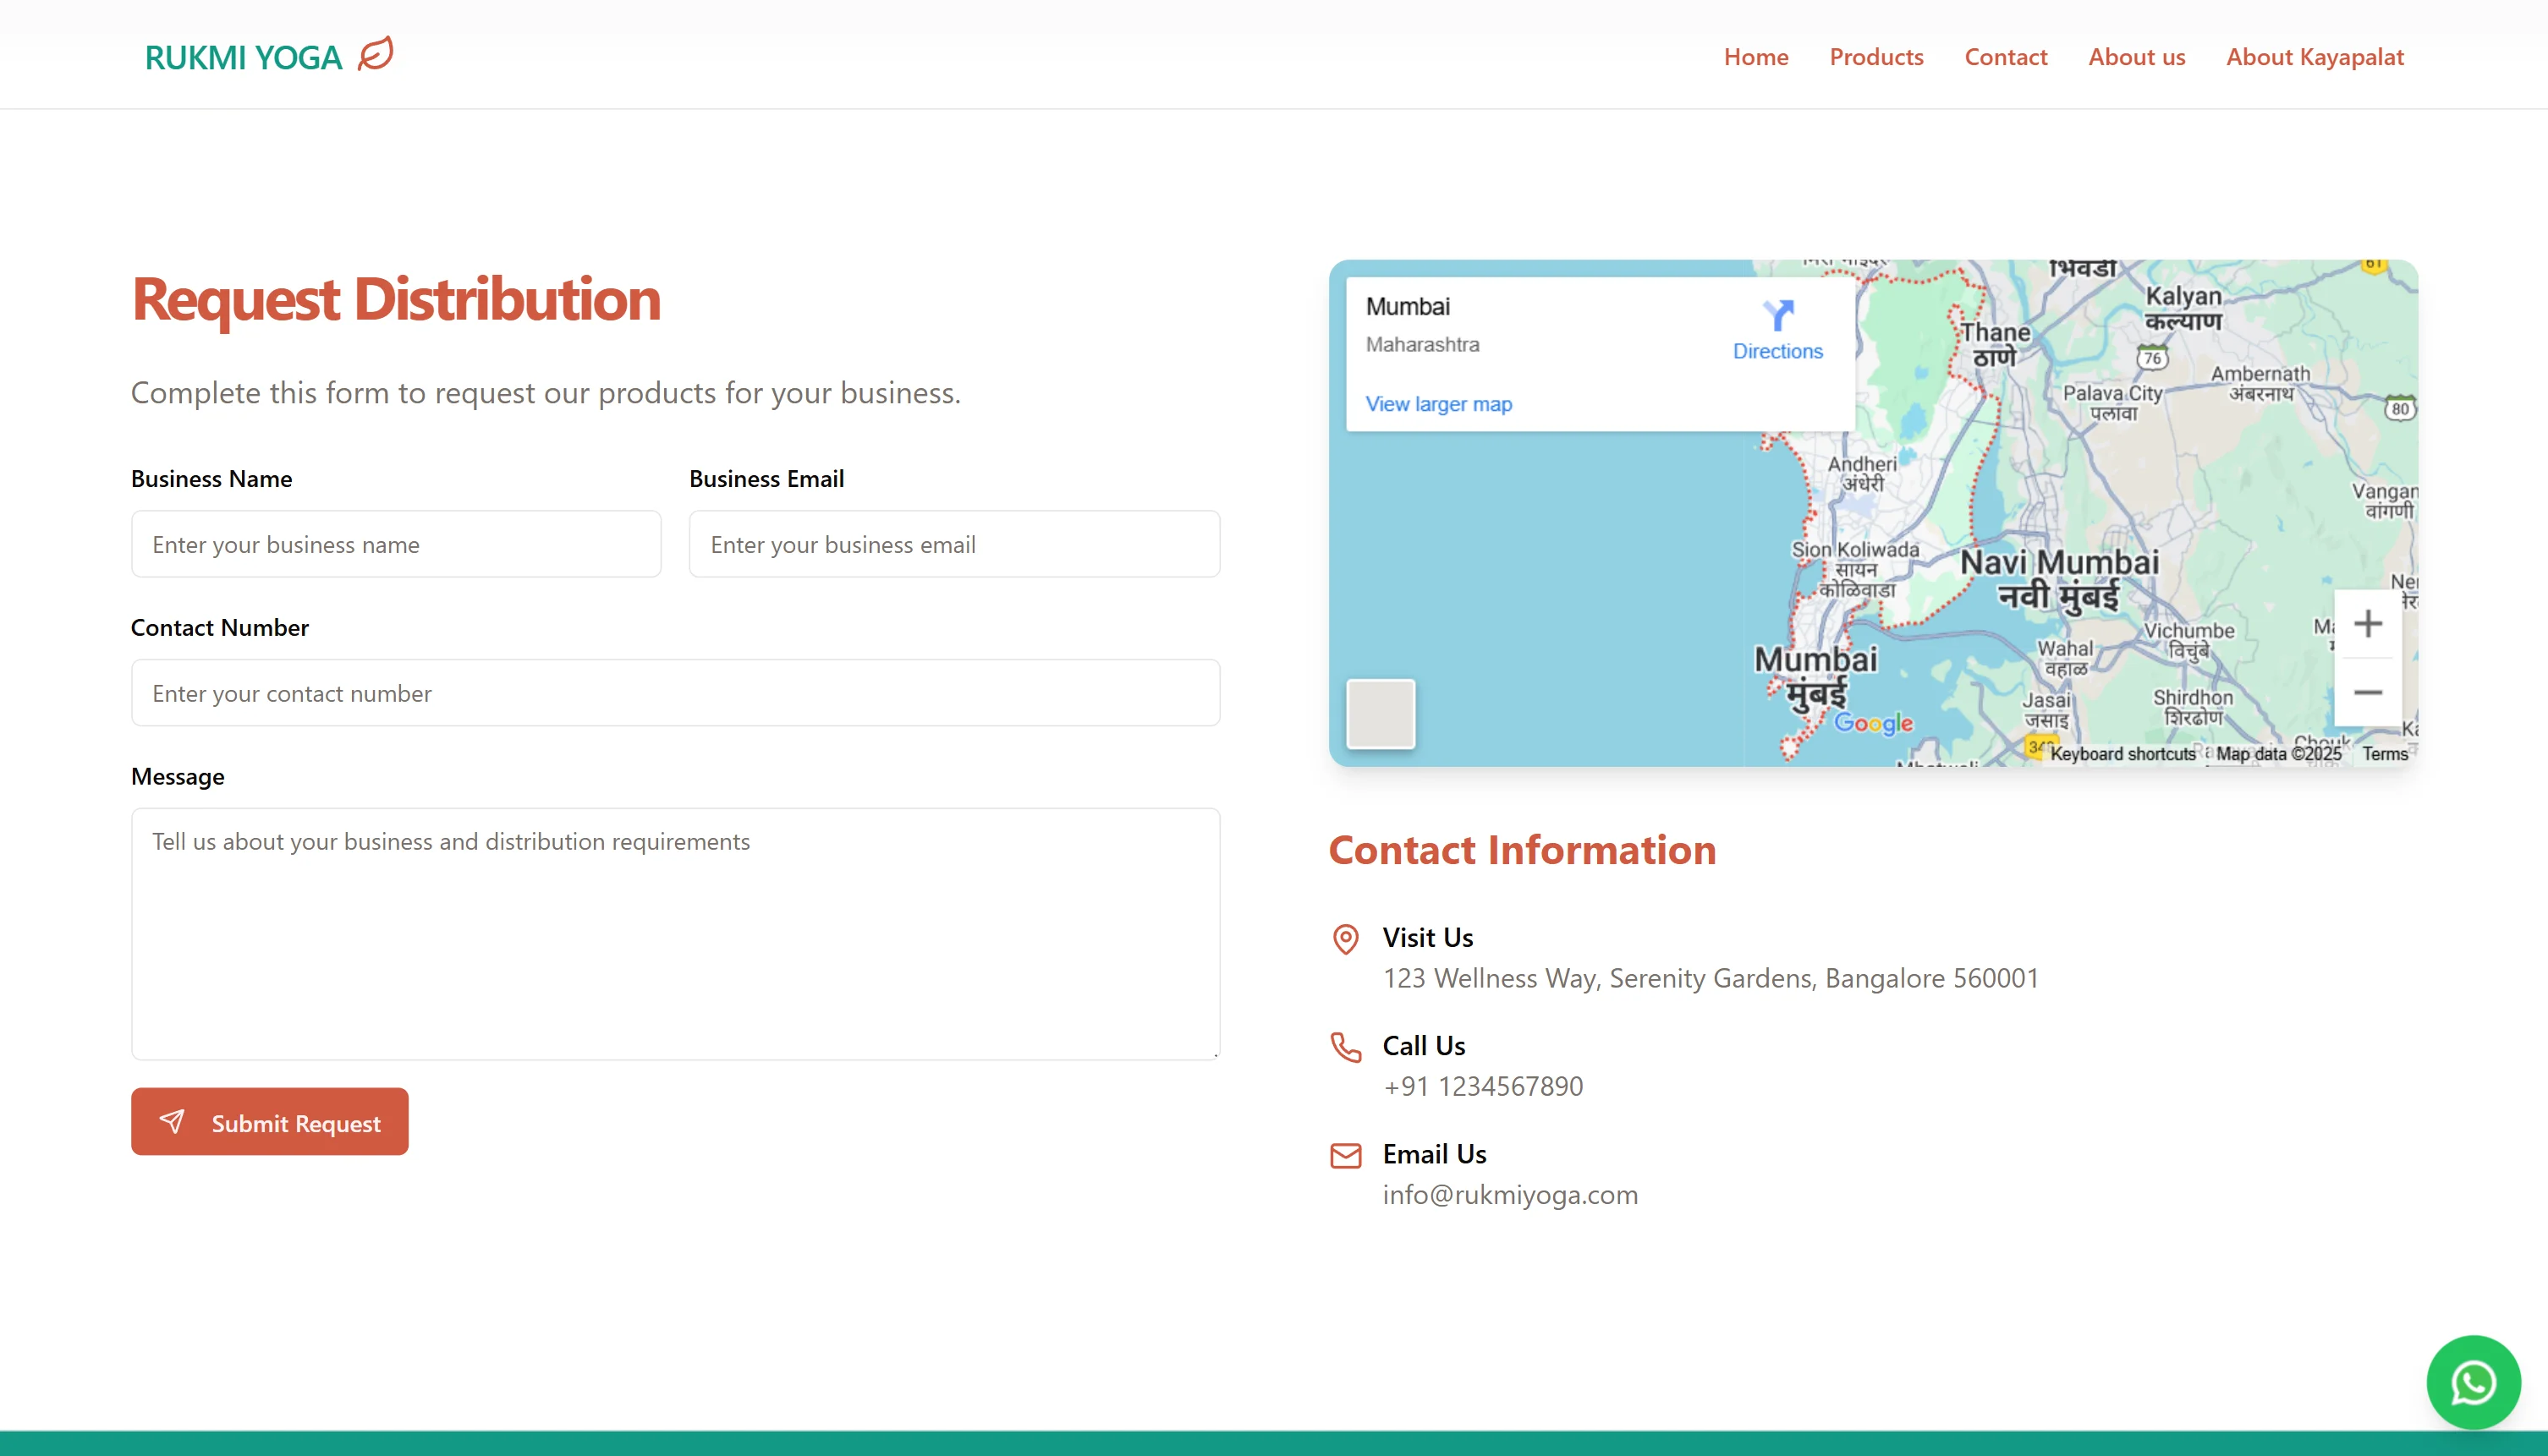Click the Visit Us heading
Screen dimensions: 2548x1456
(x=1428, y=937)
